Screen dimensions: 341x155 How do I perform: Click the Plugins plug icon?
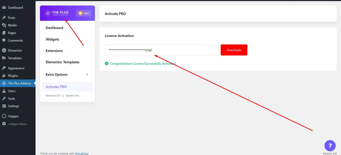(4, 76)
